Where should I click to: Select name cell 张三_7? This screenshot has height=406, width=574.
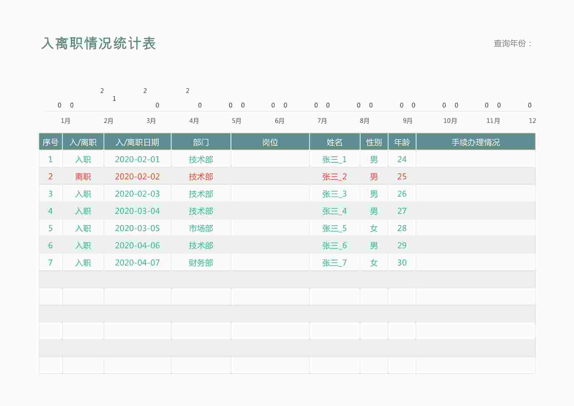[x=334, y=263]
